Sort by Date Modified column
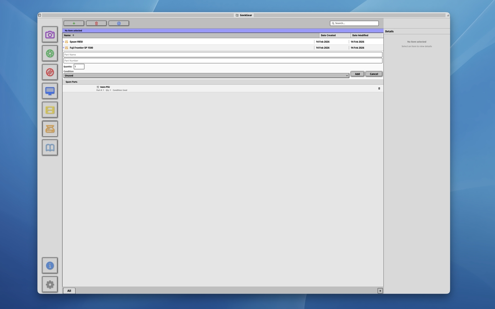Screen dimensions: 495x309 (367, 35)
